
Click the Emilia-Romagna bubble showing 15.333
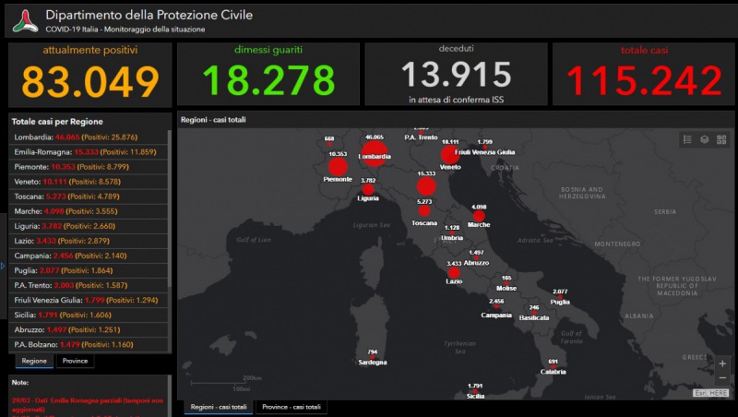pyautogui.click(x=425, y=185)
